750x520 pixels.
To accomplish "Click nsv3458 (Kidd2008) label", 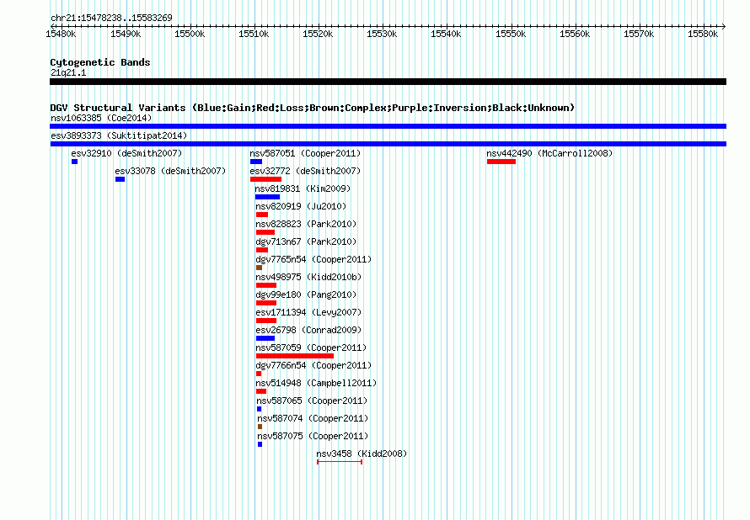I will (362, 454).
